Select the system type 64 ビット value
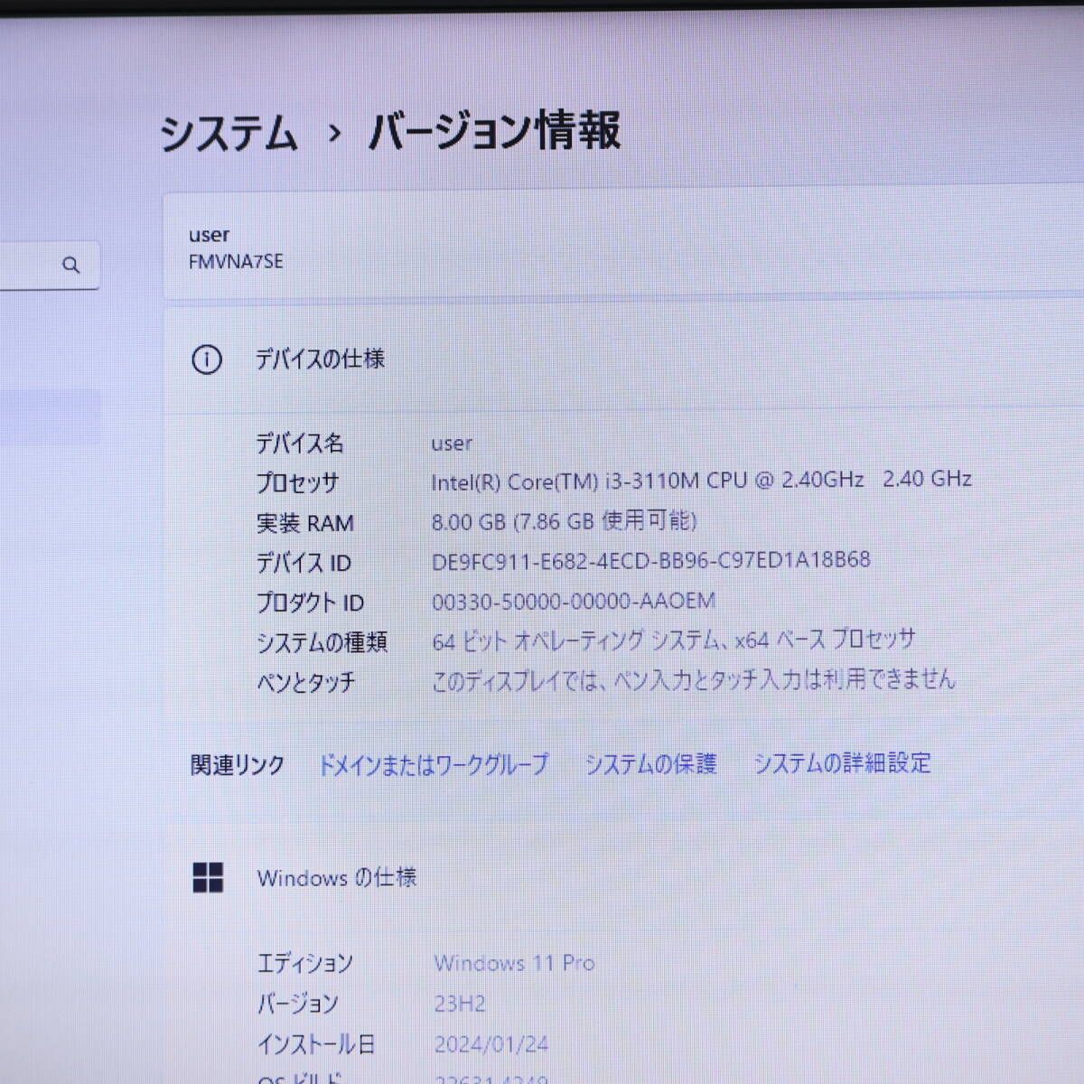1084x1084 pixels. point(673,640)
